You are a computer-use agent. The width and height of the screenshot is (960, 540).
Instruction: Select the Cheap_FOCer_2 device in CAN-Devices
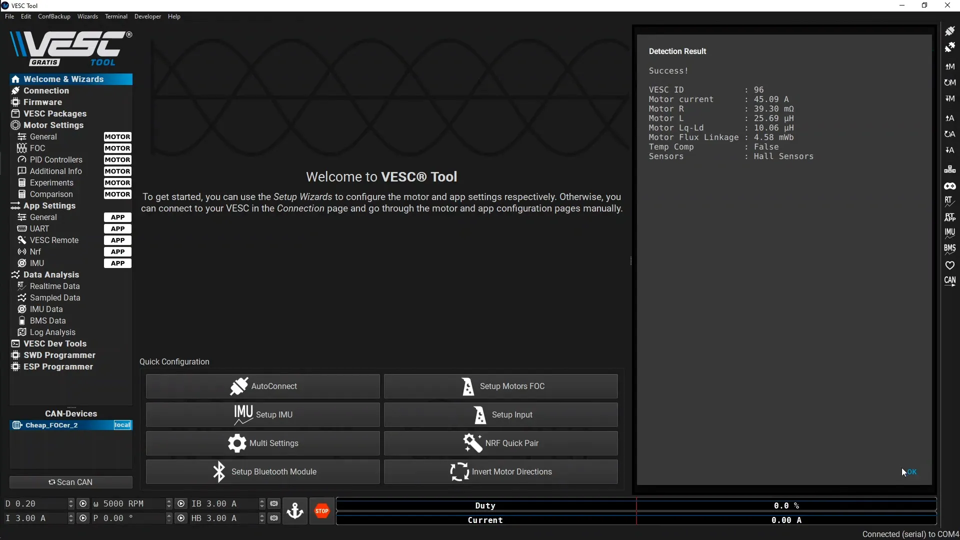coord(52,425)
